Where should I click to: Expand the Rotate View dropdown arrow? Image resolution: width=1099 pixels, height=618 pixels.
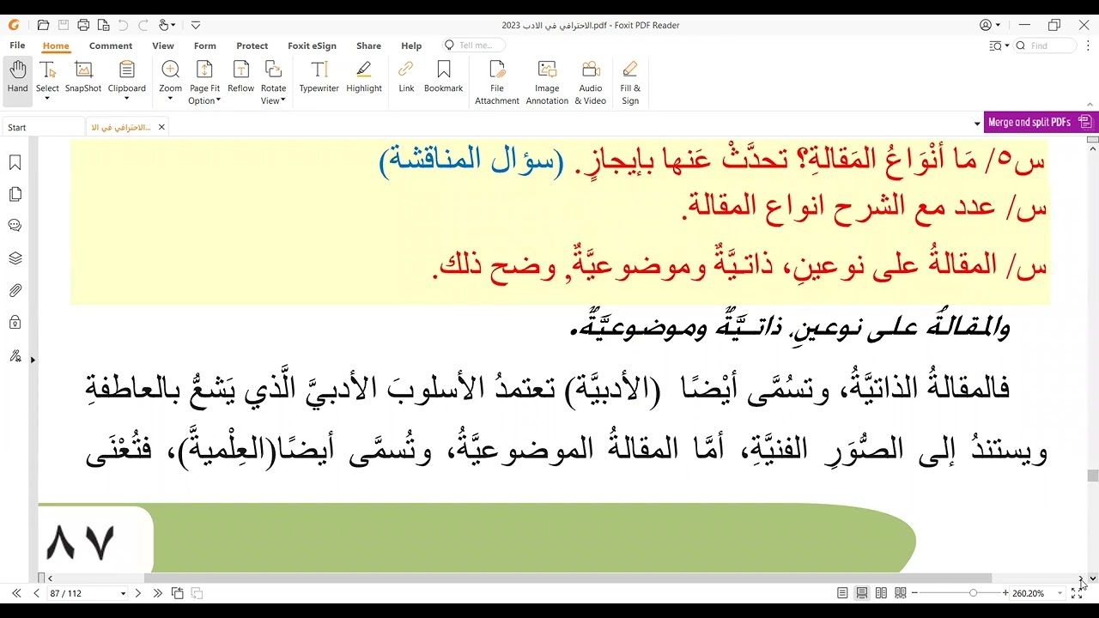[x=283, y=101]
